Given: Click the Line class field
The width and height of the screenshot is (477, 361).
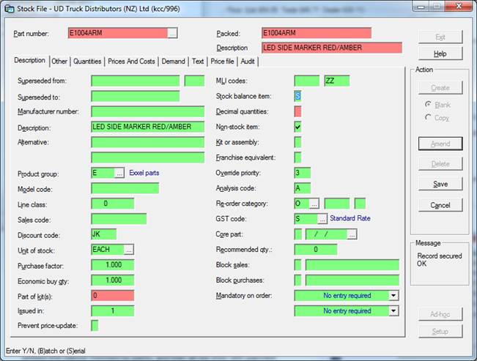Looking at the screenshot, I should tap(113, 204).
